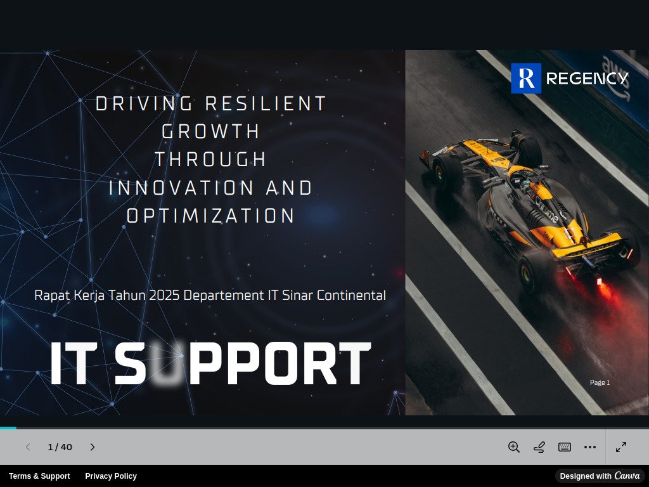This screenshot has width=649, height=487.
Task: Select the IT SUPPORT heading
Action: (x=210, y=364)
